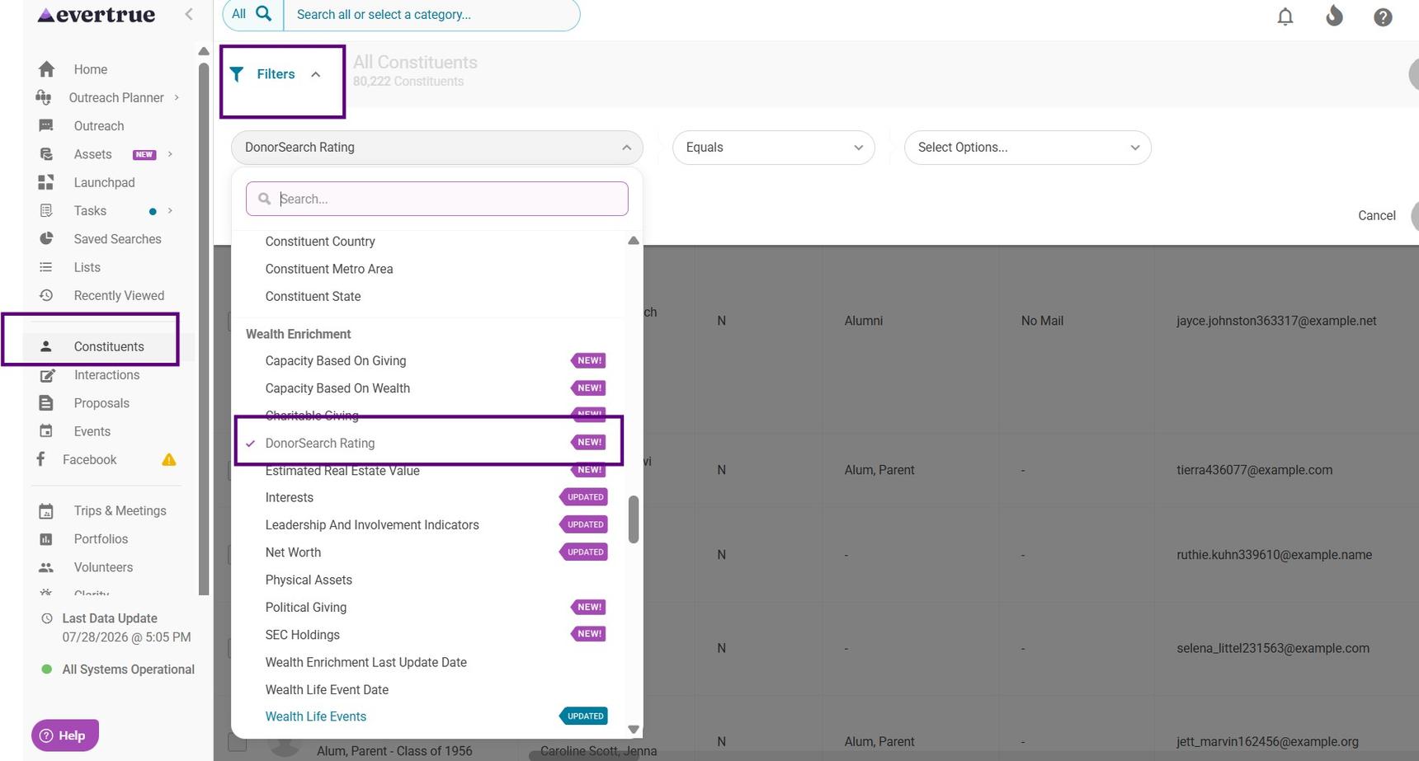Open the DonorSearch Rating field dropdown
The width and height of the screenshot is (1419, 761).
point(437,148)
